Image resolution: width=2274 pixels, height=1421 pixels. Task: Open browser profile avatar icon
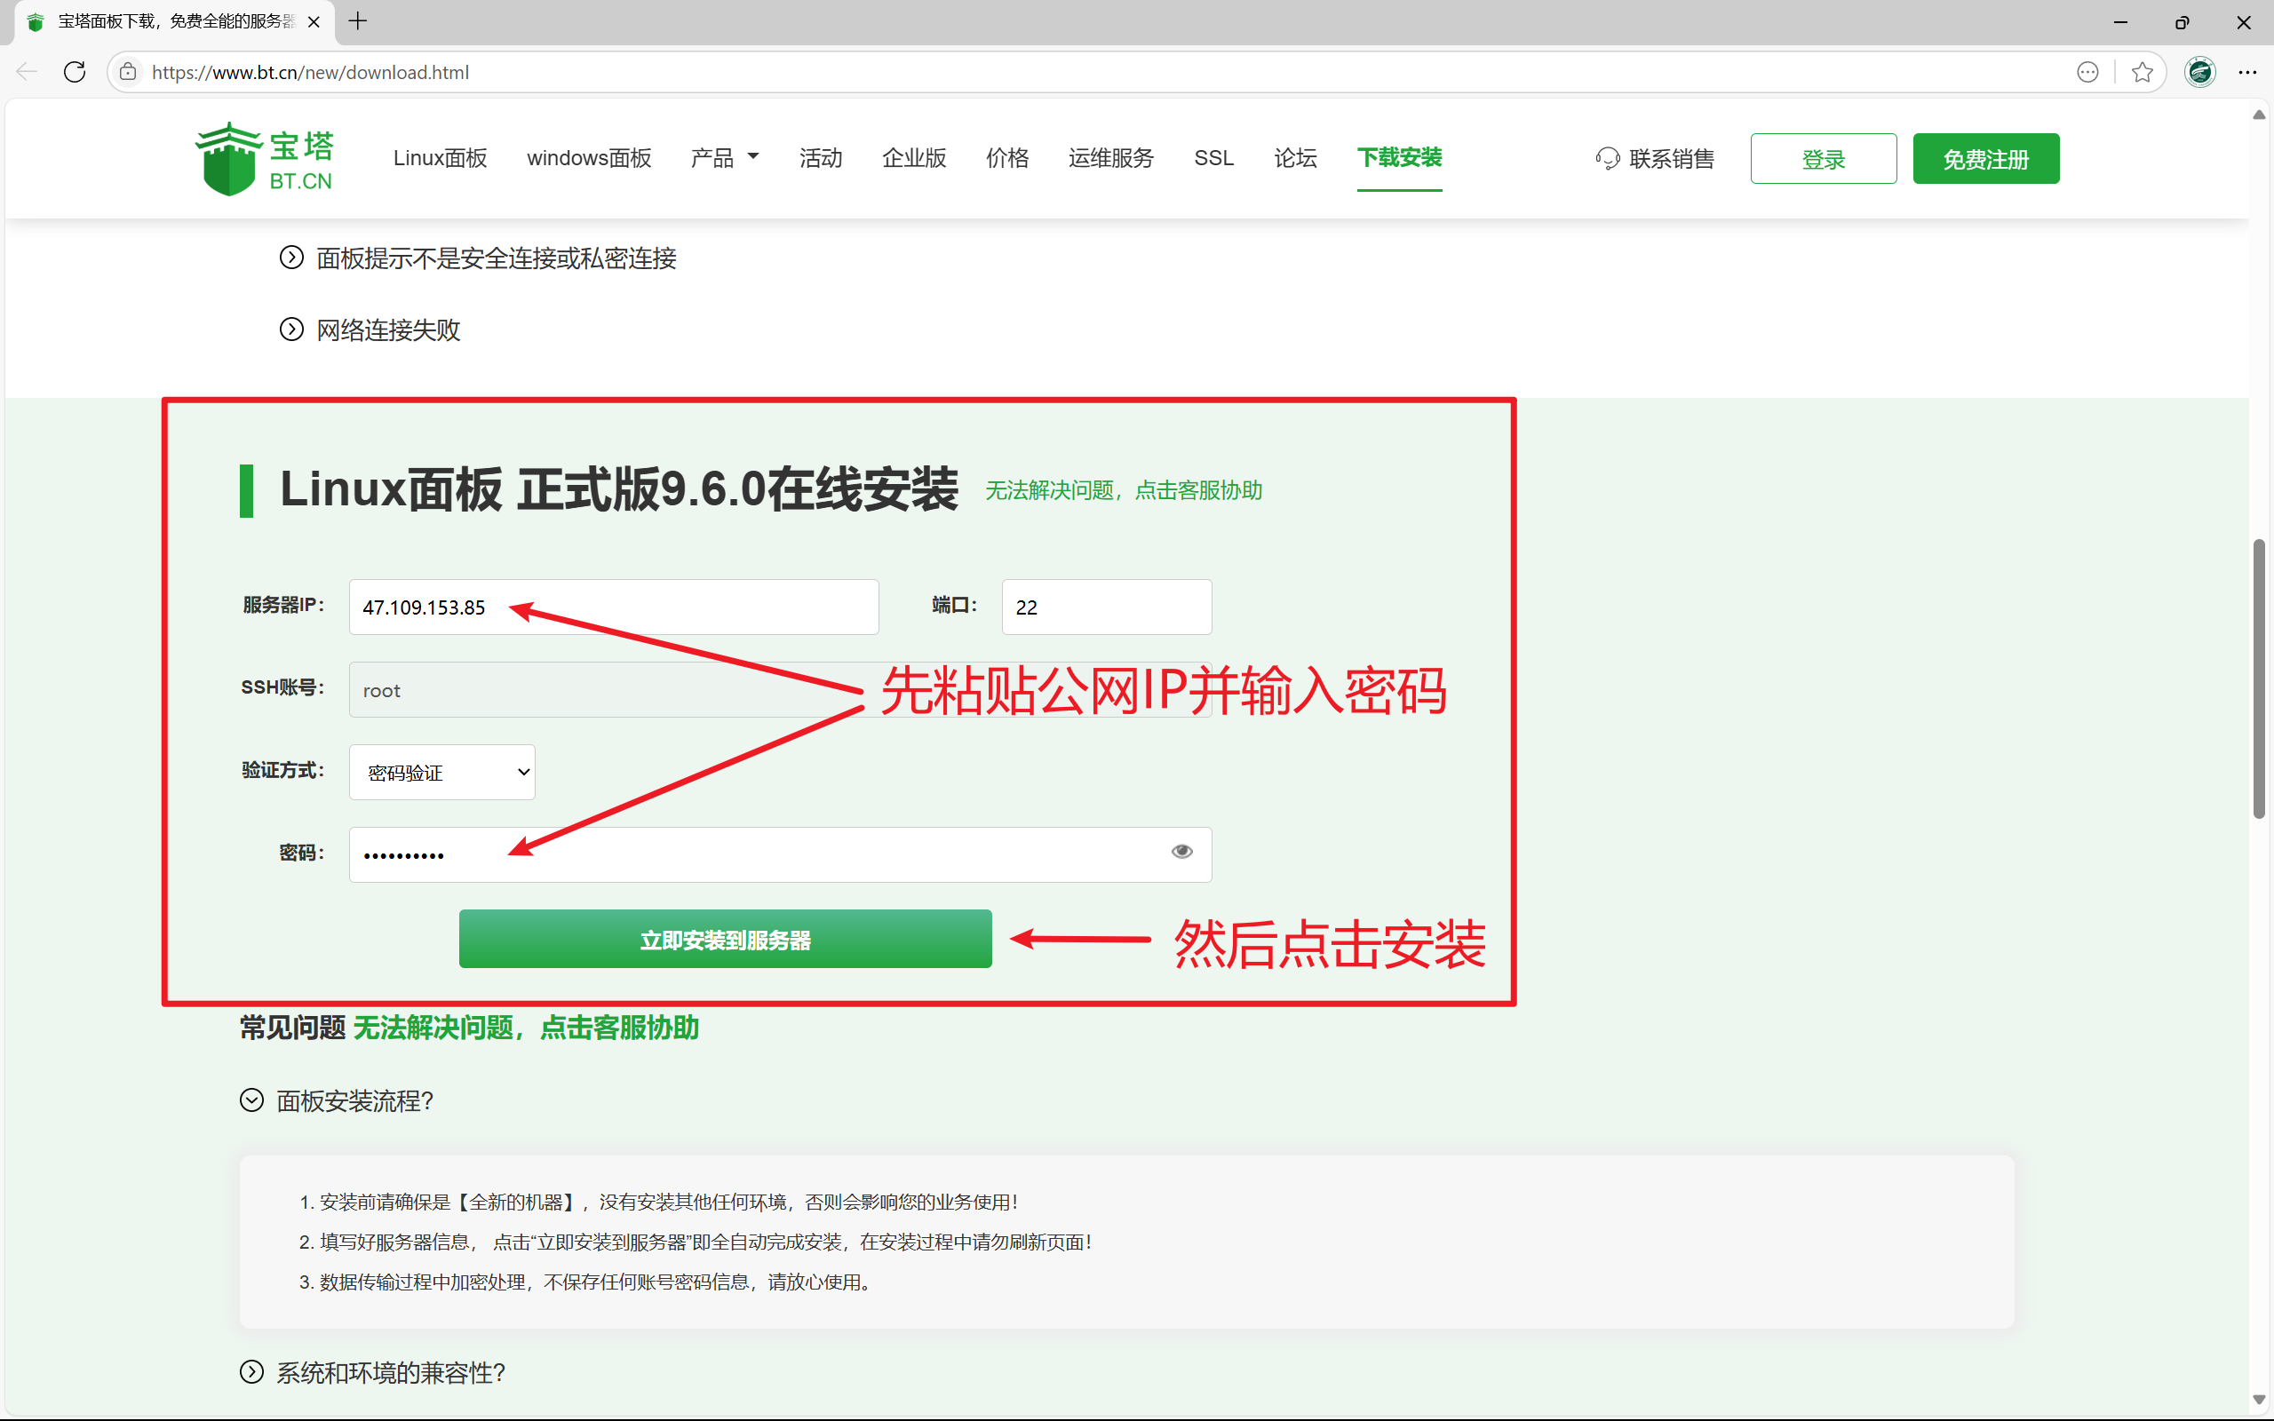tap(2198, 72)
